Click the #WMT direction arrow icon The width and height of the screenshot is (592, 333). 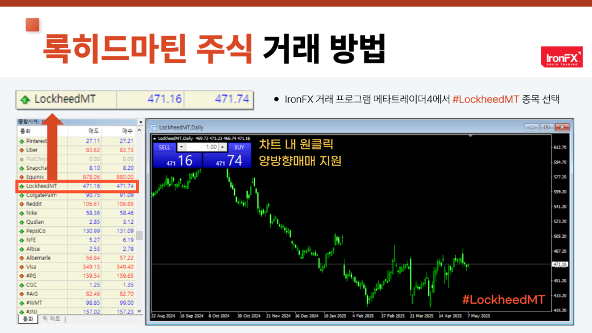[21, 303]
